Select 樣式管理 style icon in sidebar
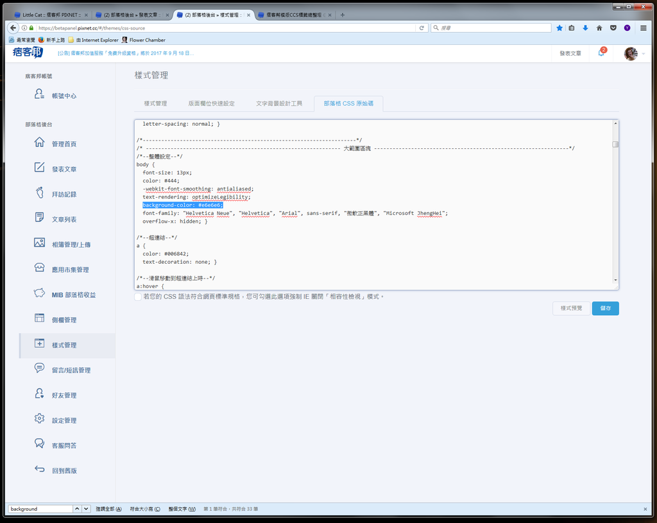657x523 pixels. click(39, 343)
